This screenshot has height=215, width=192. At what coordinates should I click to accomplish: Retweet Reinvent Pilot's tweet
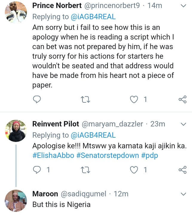(x=86, y=170)
